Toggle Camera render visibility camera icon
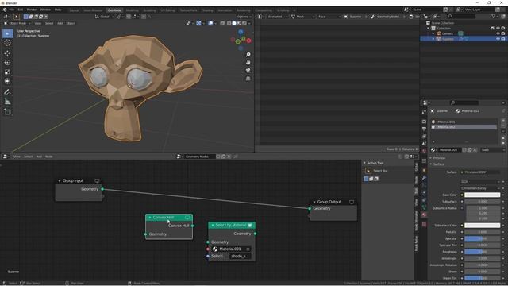Screen dimensions: 508x286 (503, 33)
